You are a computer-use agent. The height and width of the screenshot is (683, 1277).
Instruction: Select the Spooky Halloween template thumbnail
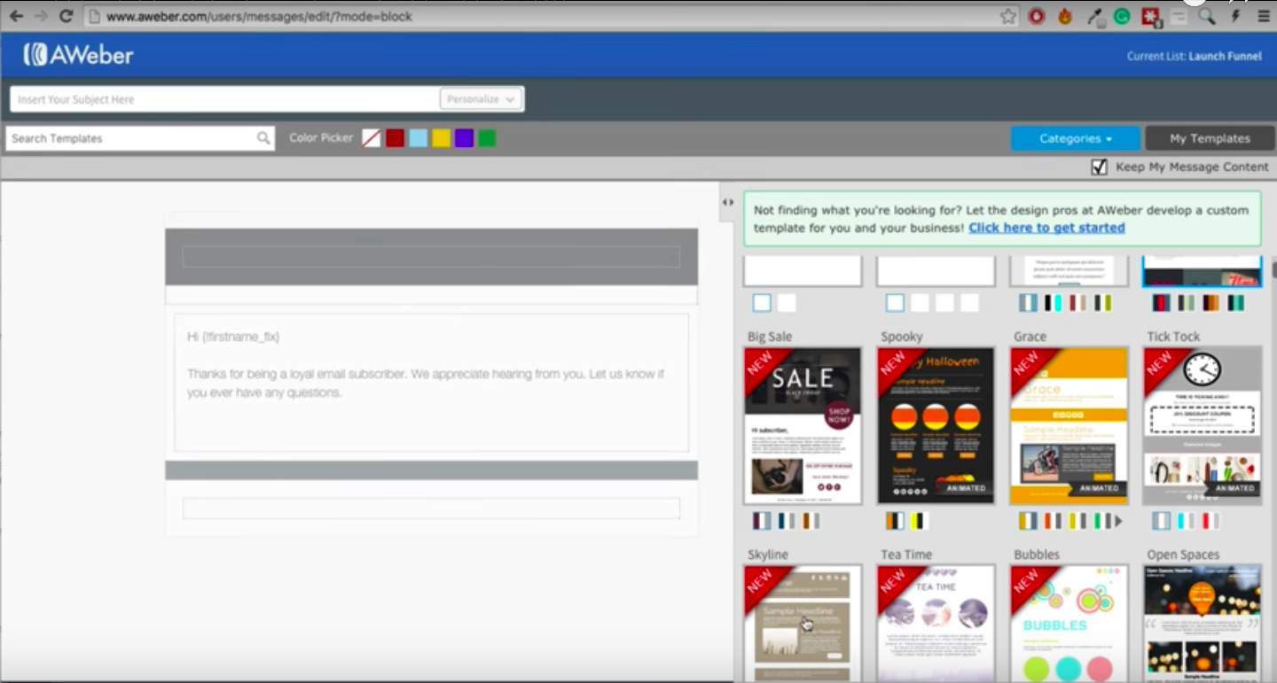936,425
